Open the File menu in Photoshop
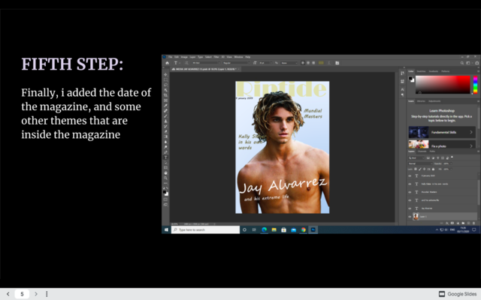The height and width of the screenshot is (300, 481). pyautogui.click(x=171, y=57)
